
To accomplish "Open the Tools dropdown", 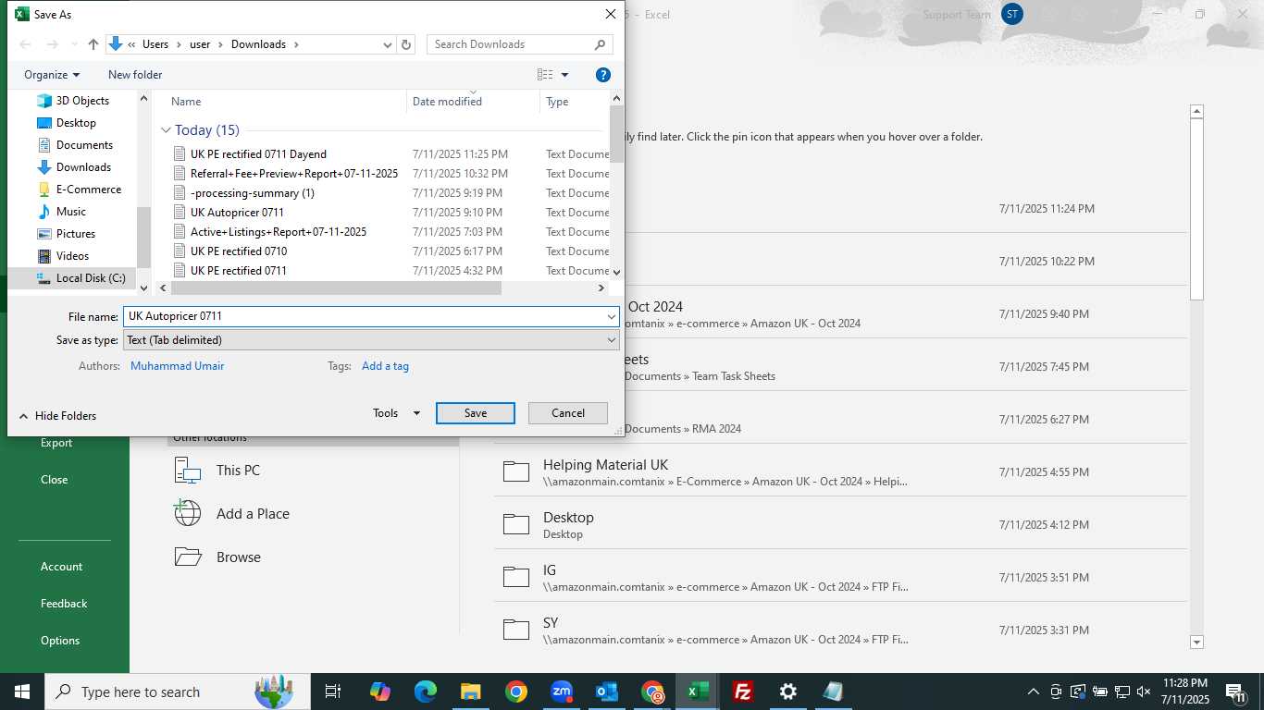I will click(397, 413).
